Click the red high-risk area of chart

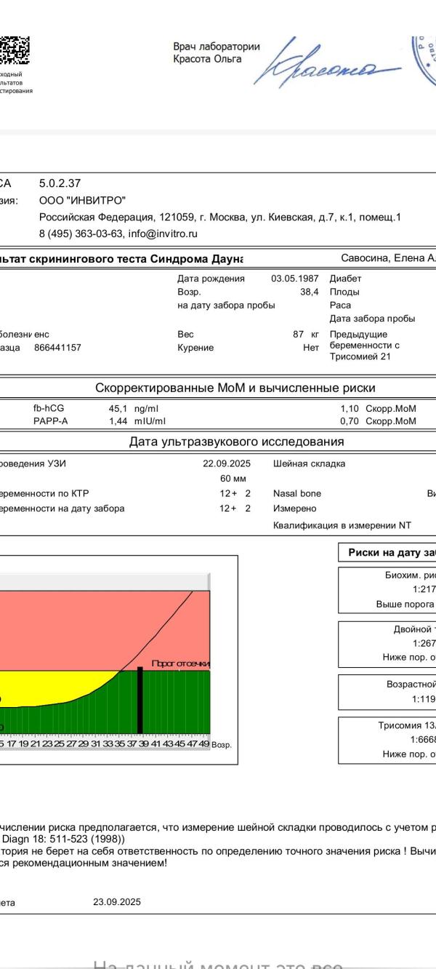click(73, 626)
